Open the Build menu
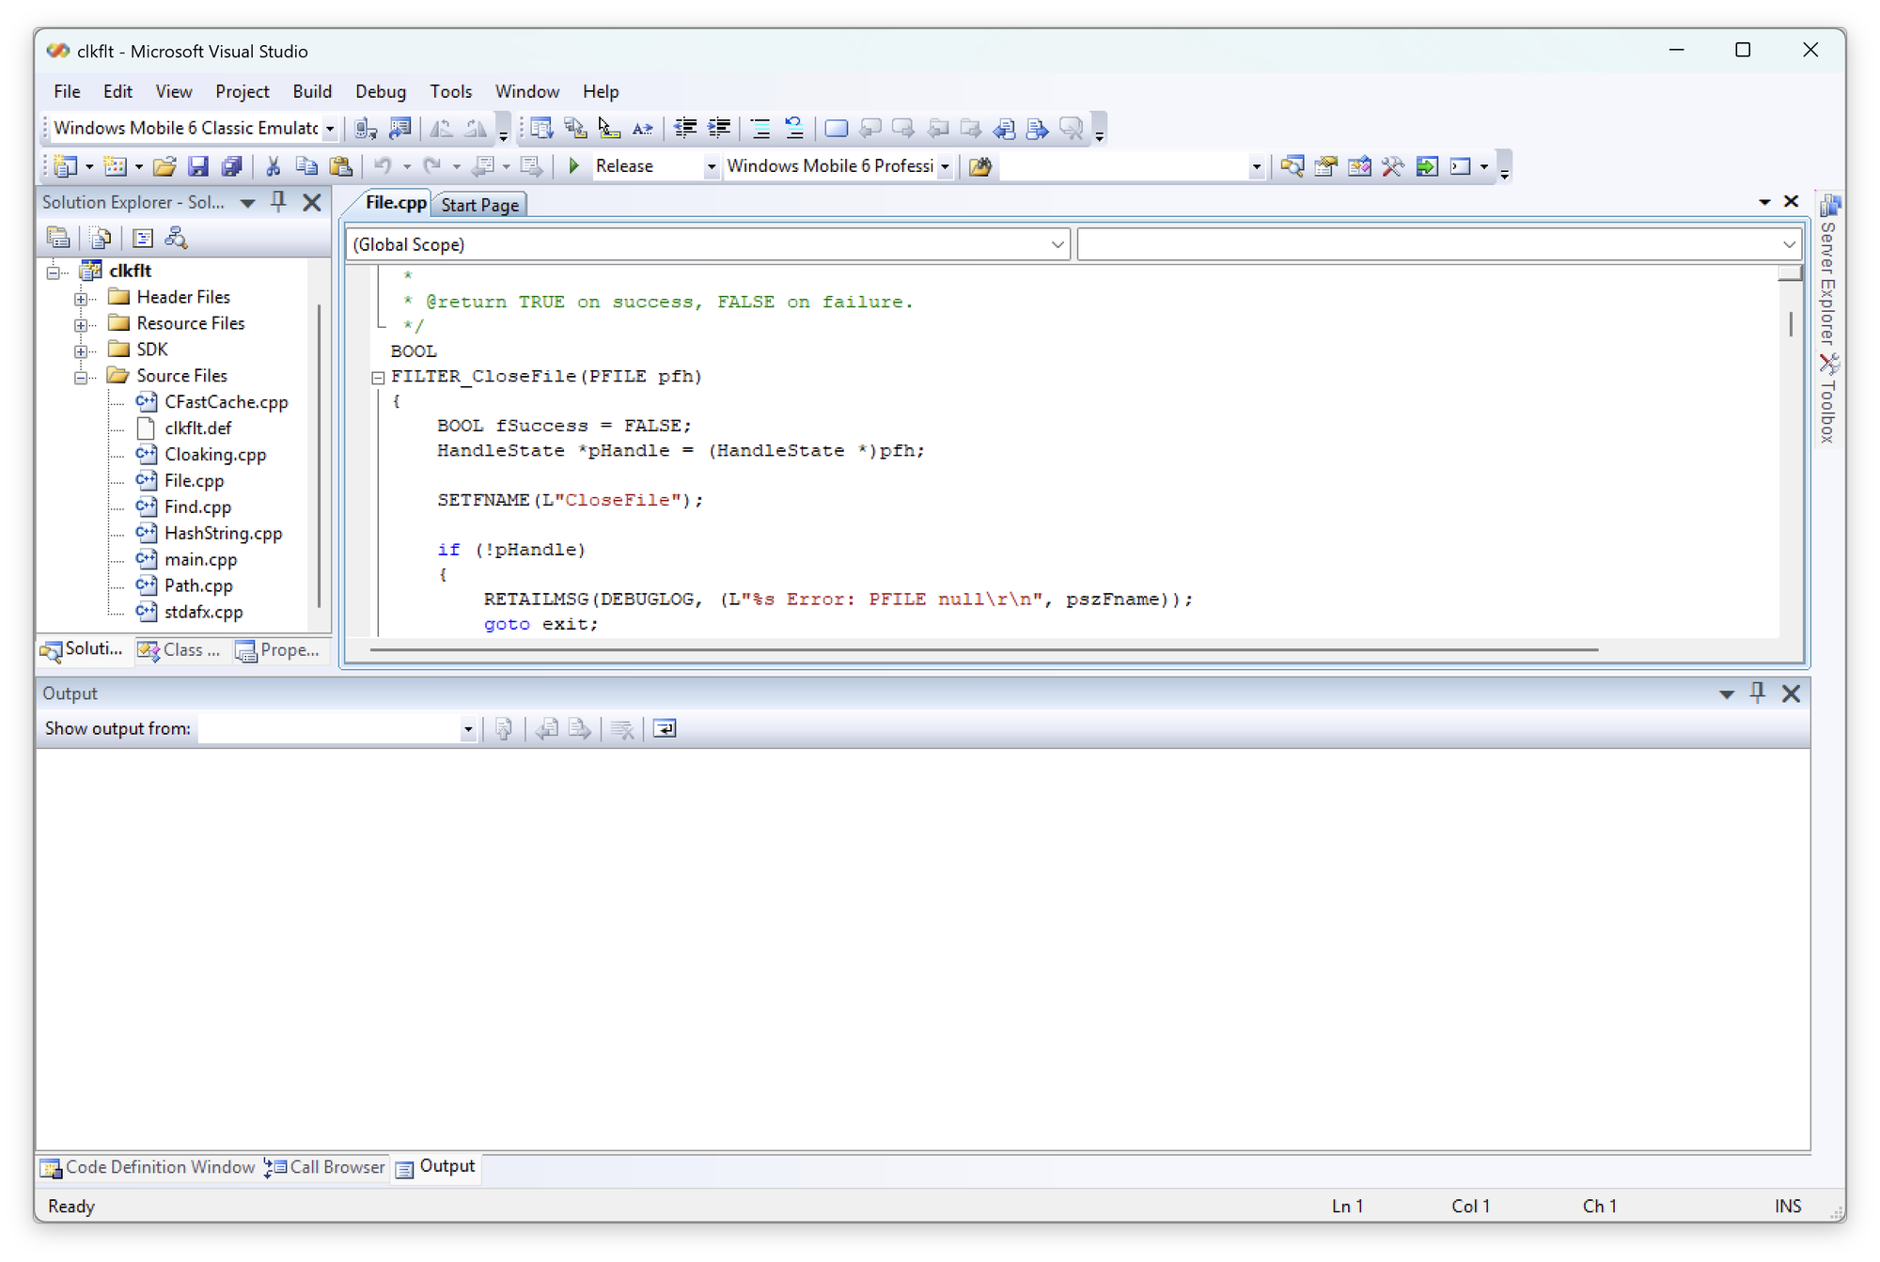Screen dimensions: 1880x1262 [x=312, y=92]
